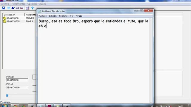Click the smiley icon next to 88.40.120.36
This screenshot has width=191, height=107.
coord(5,18)
